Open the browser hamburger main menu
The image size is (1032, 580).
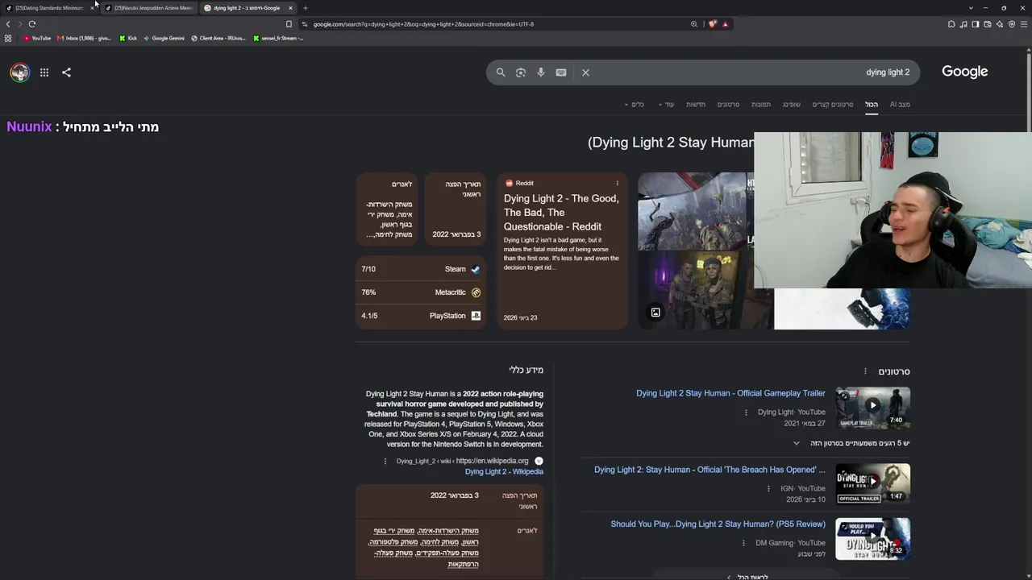pyautogui.click(x=1024, y=24)
